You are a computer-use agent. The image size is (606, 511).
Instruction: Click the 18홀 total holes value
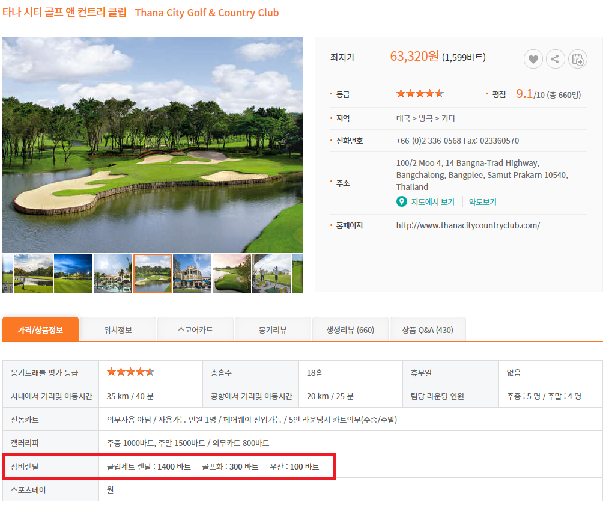point(315,373)
